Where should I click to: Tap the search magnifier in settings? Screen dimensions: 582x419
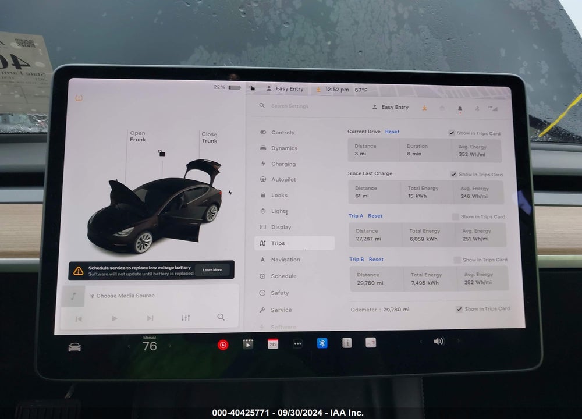262,106
